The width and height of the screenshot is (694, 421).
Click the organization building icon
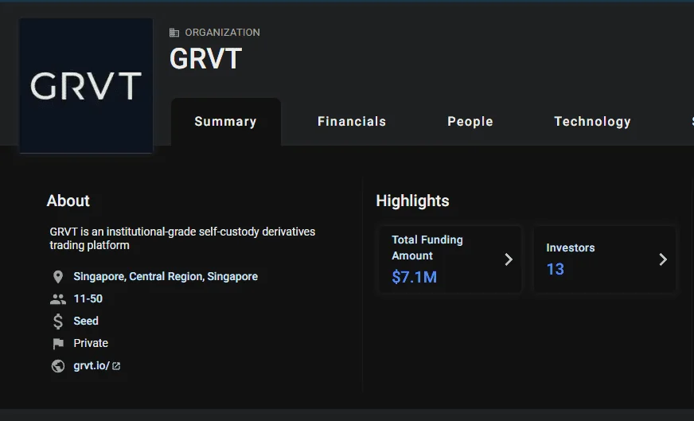coord(174,33)
